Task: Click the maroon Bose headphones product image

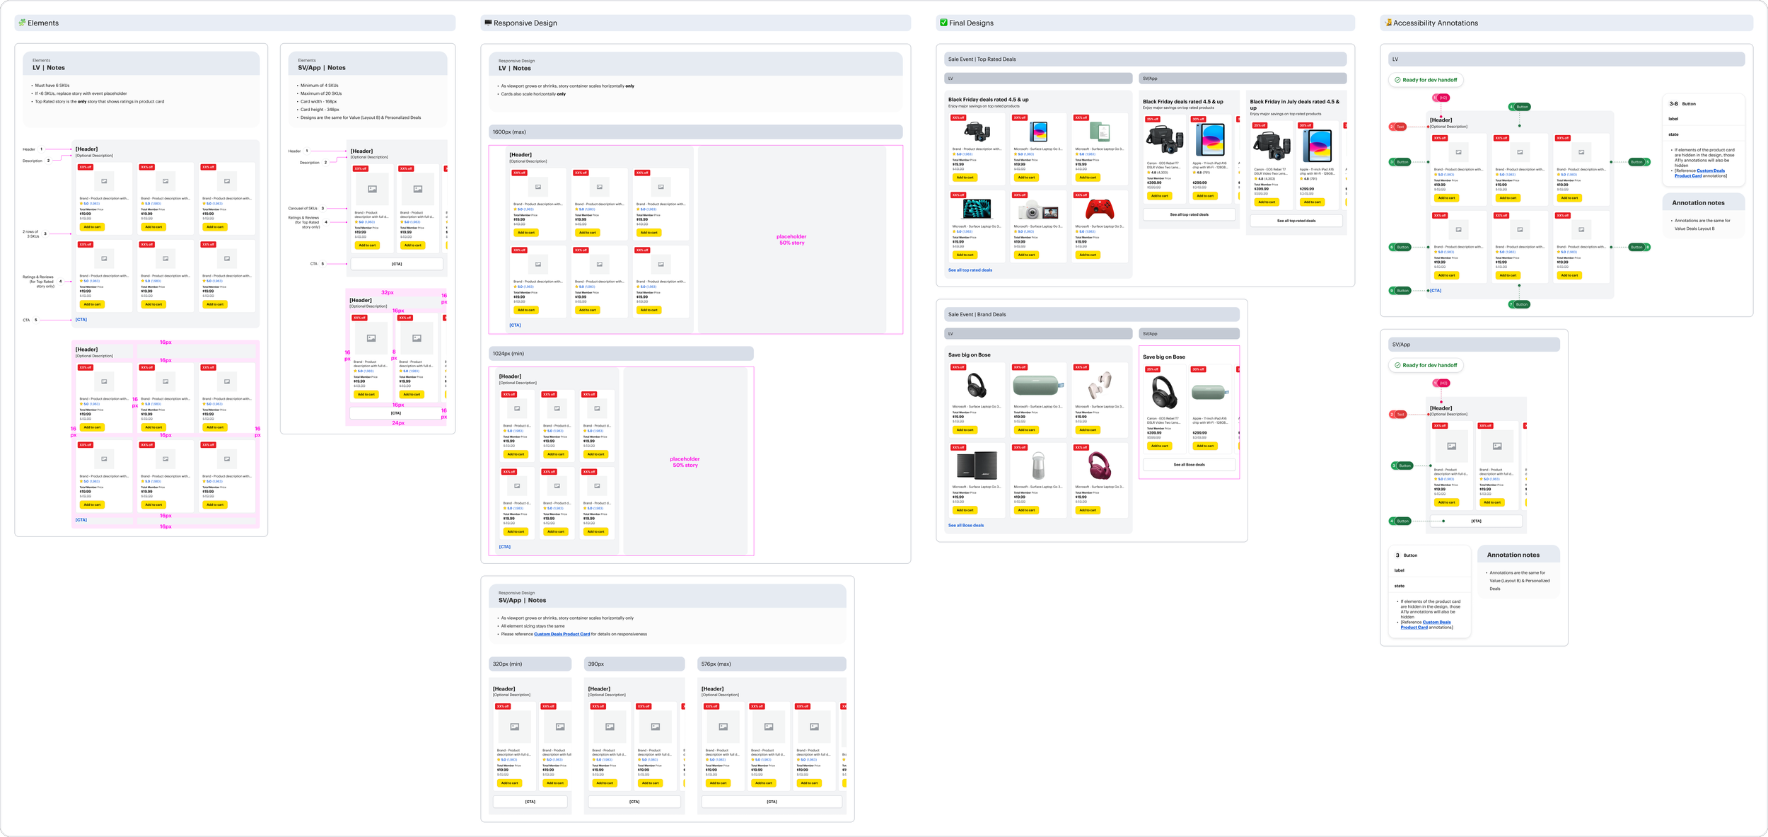Action: [1100, 466]
